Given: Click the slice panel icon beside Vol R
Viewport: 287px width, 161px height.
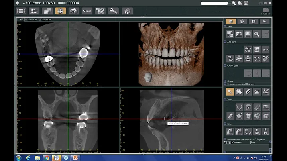Looking at the screenshot, I should pos(257,49).
